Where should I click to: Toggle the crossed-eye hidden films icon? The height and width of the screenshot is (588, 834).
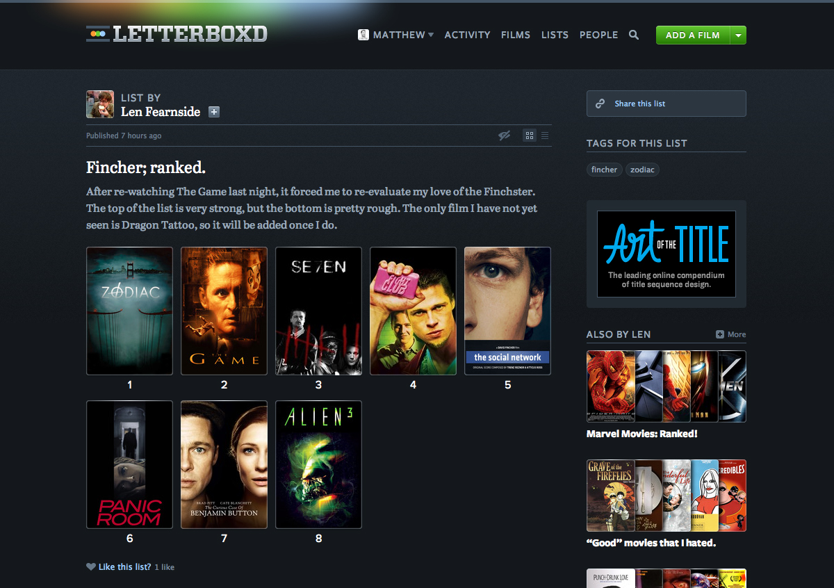[504, 135]
